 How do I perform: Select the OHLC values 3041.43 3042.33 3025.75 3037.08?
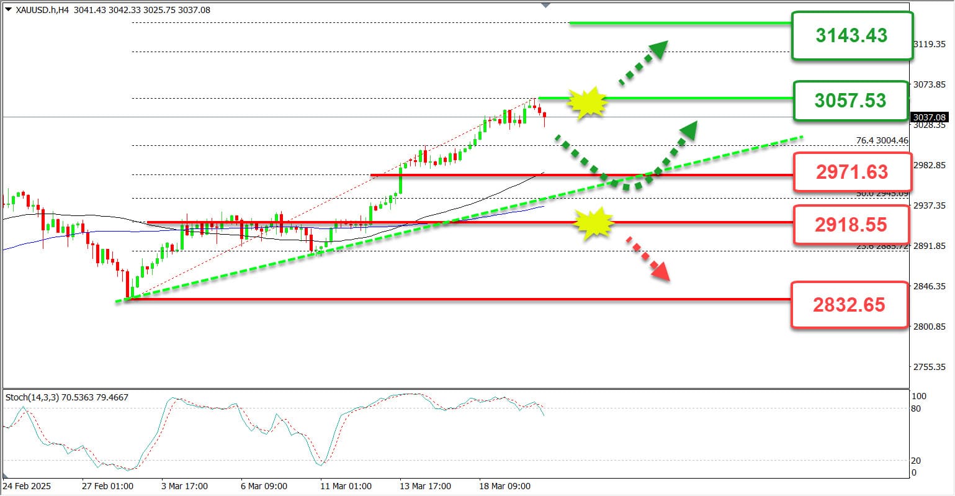pos(142,10)
